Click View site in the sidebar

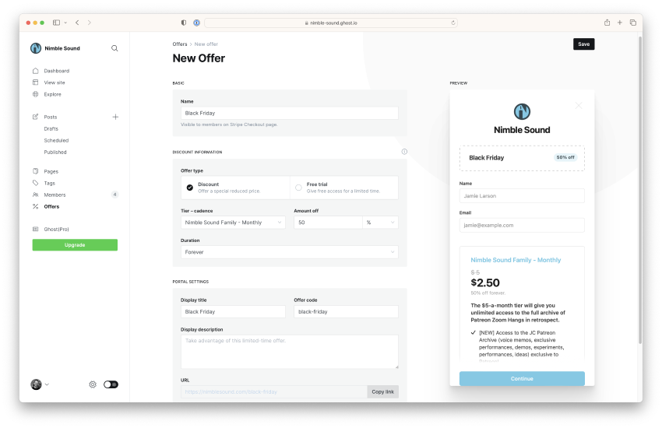point(55,82)
